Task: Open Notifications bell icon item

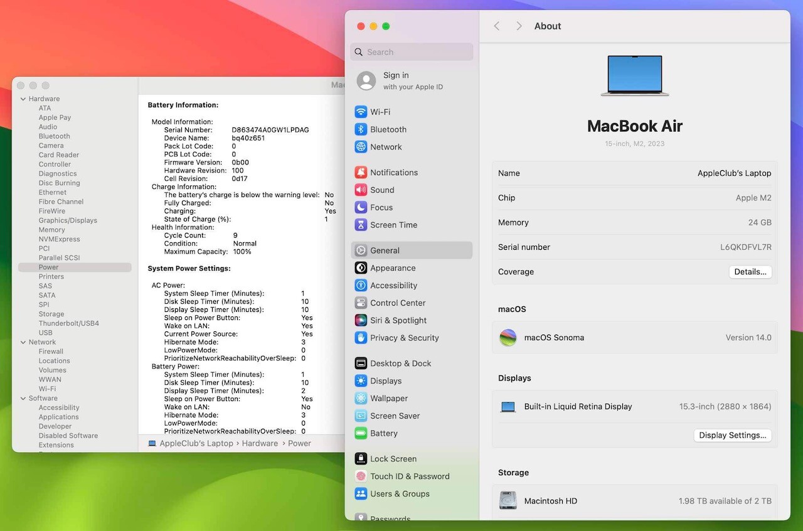Action: coord(361,172)
